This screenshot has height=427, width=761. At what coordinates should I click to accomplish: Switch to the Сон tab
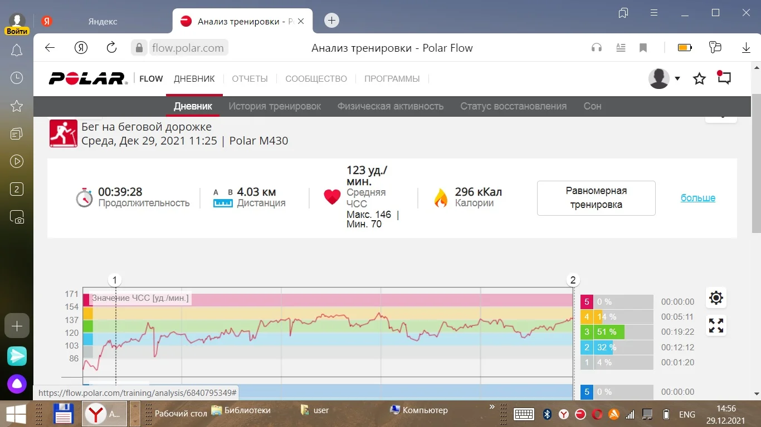[x=592, y=106]
